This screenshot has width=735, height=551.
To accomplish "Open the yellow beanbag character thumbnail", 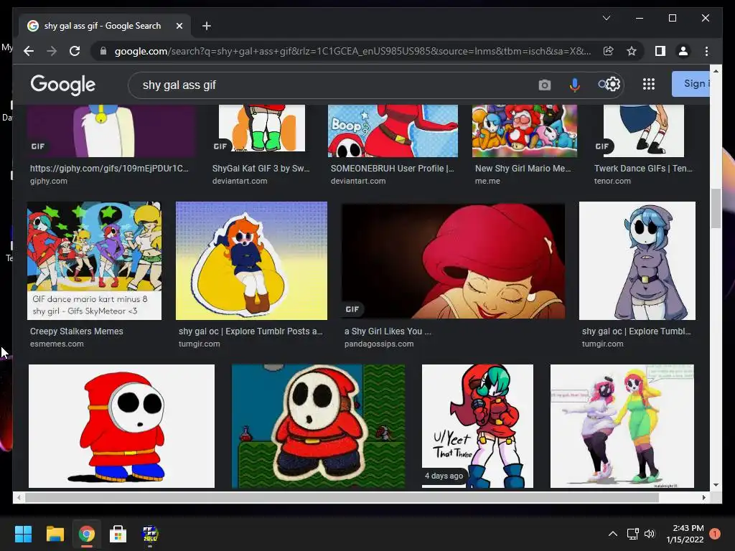I will pos(251,260).
